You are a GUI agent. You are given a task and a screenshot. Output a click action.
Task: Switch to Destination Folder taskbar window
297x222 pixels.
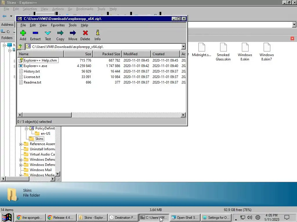tap(123, 217)
